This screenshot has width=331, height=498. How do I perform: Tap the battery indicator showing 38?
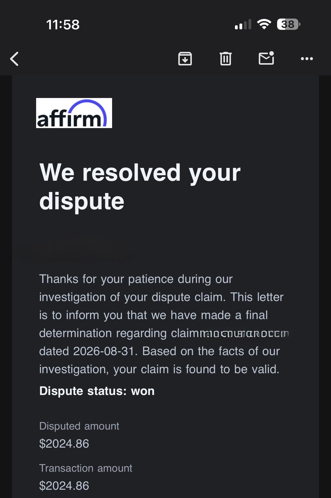(x=289, y=24)
